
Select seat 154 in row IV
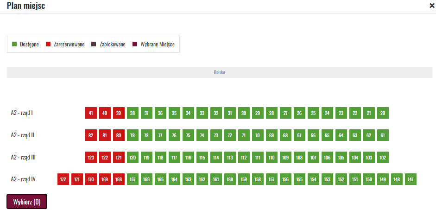coord(313,179)
